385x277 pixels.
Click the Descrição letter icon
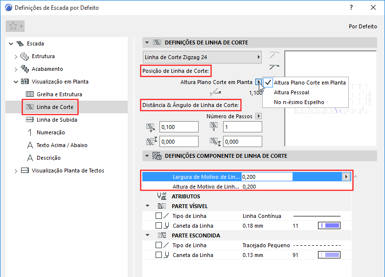[30, 158]
